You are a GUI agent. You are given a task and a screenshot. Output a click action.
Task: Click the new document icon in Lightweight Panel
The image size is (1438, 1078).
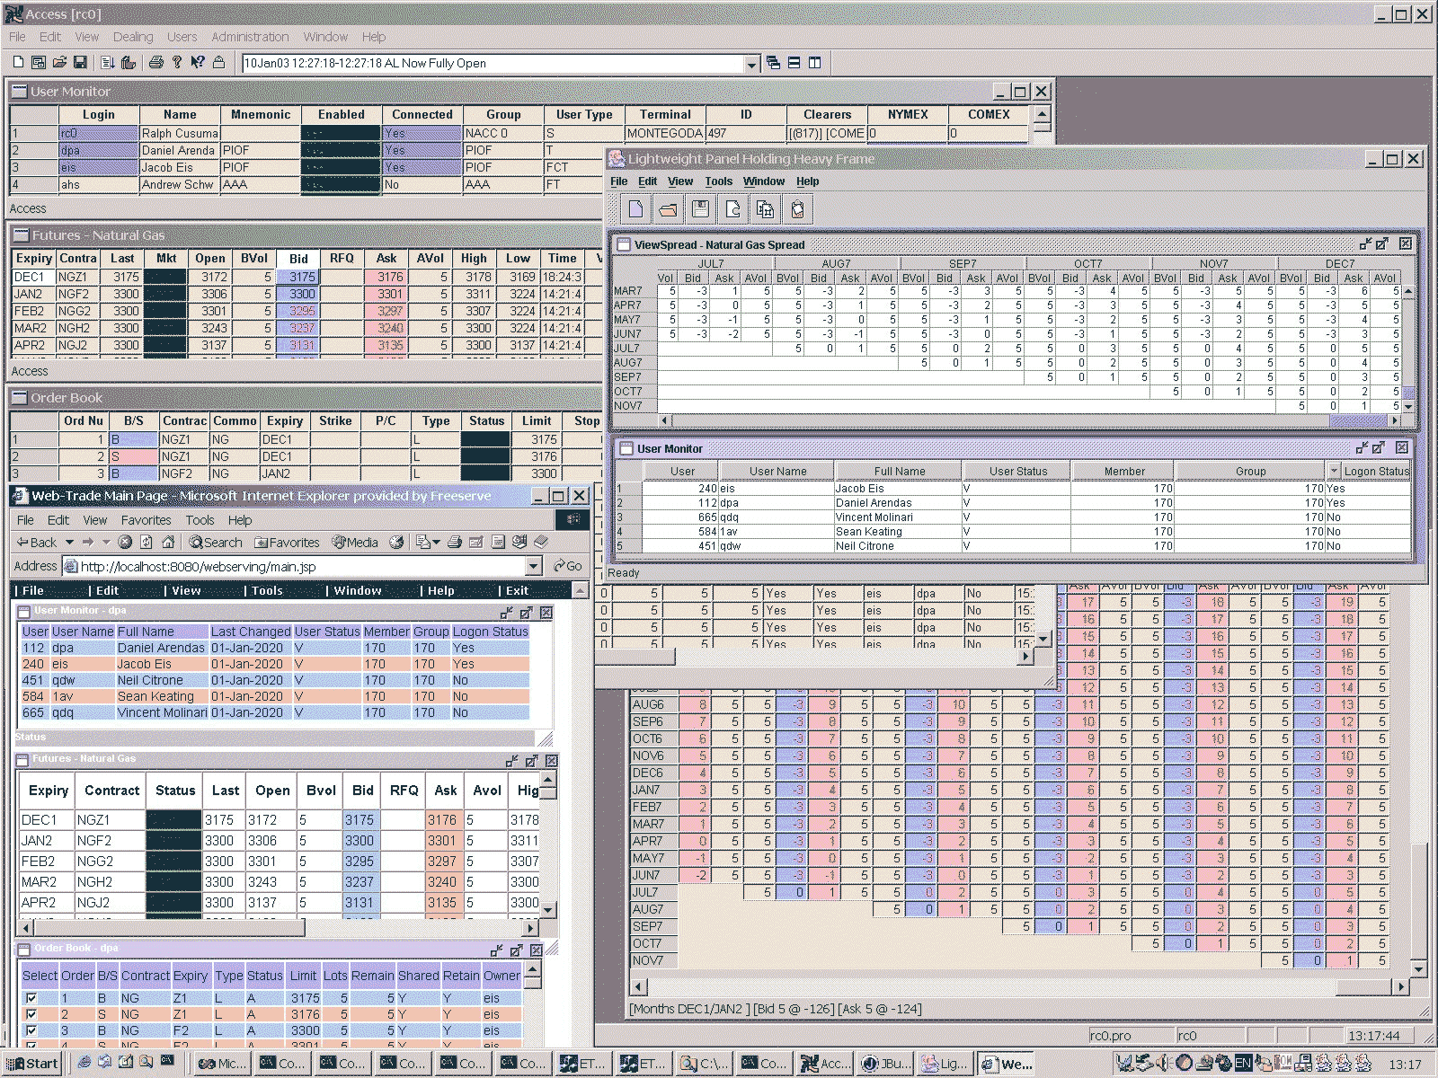tap(635, 209)
